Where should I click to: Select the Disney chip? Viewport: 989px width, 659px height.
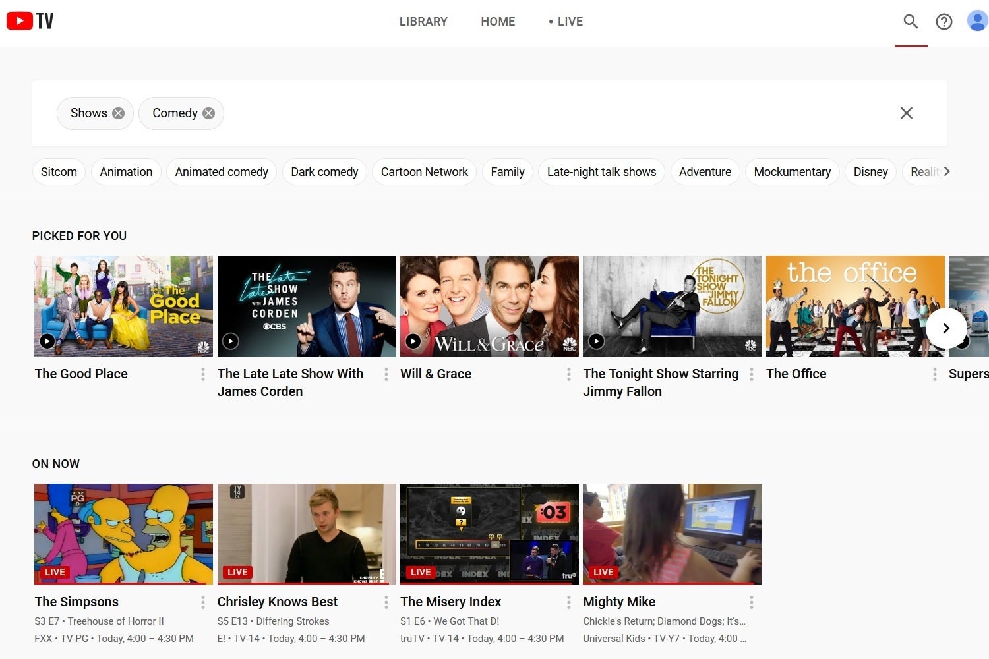(x=871, y=172)
